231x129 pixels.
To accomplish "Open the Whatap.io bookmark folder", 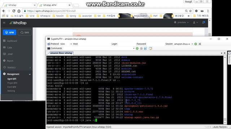I will coord(43,16).
